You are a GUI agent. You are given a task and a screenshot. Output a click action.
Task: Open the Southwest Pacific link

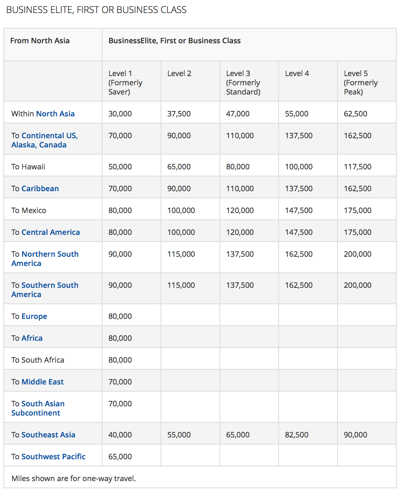[x=53, y=457]
